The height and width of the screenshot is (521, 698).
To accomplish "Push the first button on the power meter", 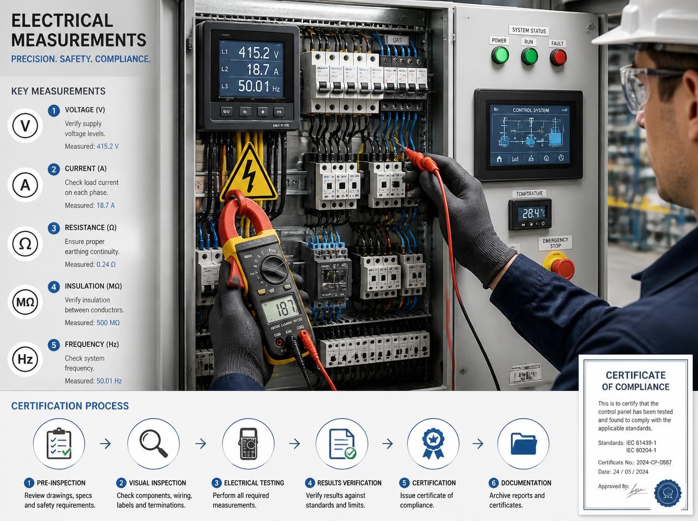I will pos(226,112).
